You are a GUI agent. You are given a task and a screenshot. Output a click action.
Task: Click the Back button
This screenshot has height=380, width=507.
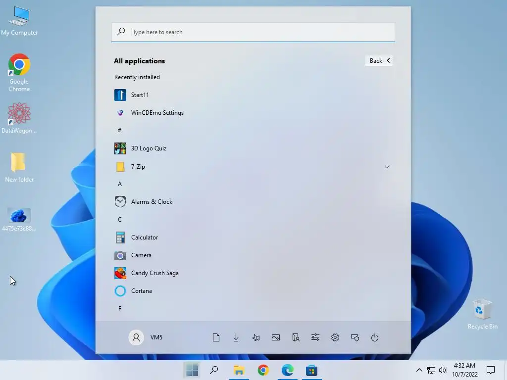pos(379,61)
